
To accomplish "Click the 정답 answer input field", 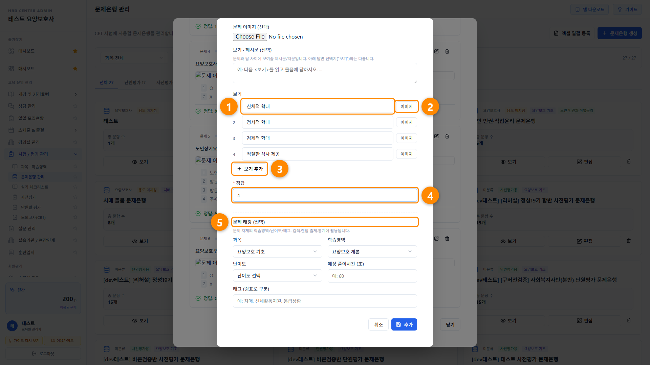I will [x=325, y=195].
